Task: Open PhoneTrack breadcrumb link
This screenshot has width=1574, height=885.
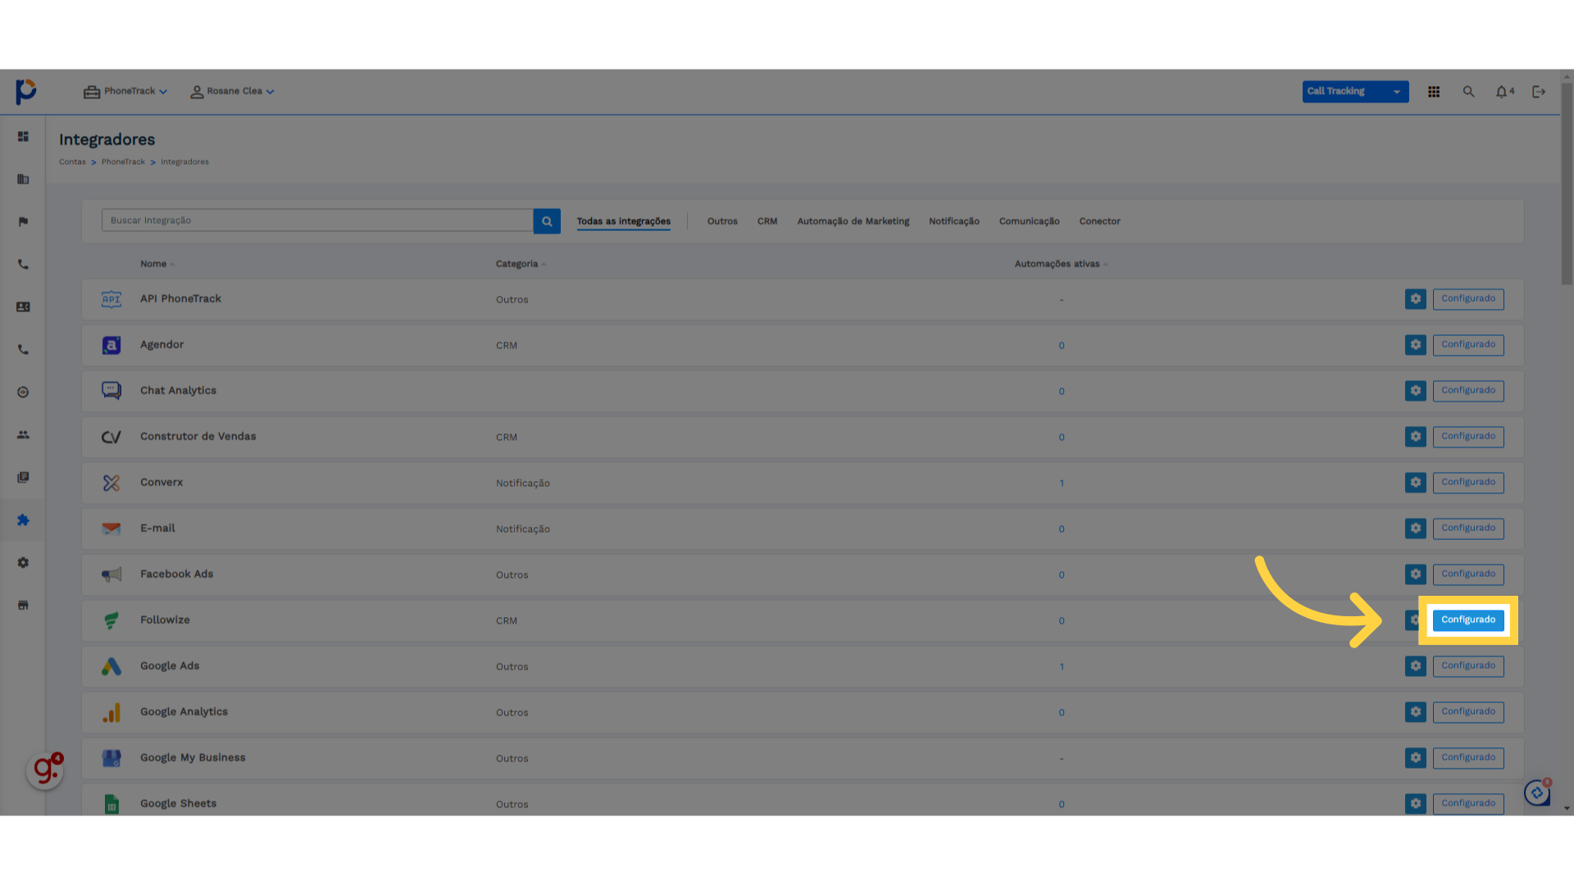Action: 123,162
